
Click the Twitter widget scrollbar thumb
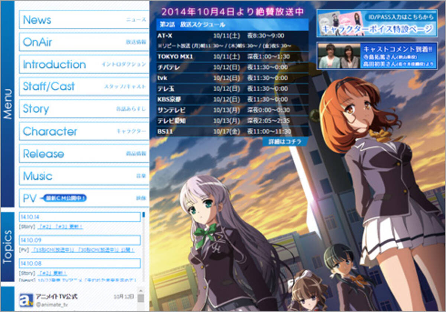(140, 298)
